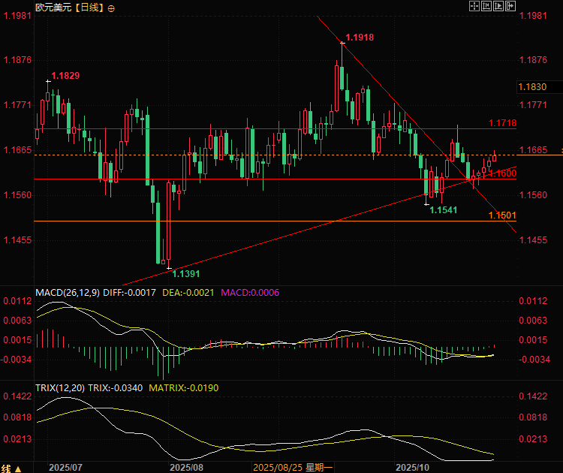Click the 1.1830 price tag on right axis
The image size is (563, 473).
pyautogui.click(x=532, y=87)
